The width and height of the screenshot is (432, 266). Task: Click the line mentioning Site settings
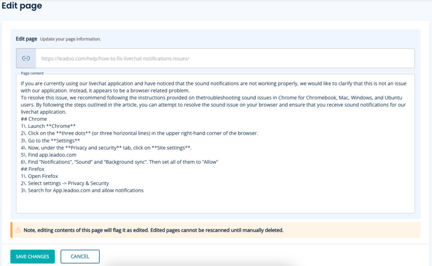pyautogui.click(x=106, y=148)
